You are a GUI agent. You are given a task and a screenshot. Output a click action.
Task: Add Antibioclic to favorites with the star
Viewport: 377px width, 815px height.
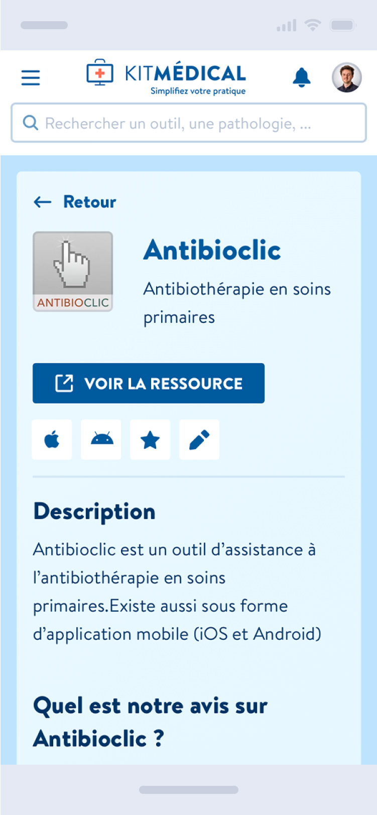(x=150, y=440)
